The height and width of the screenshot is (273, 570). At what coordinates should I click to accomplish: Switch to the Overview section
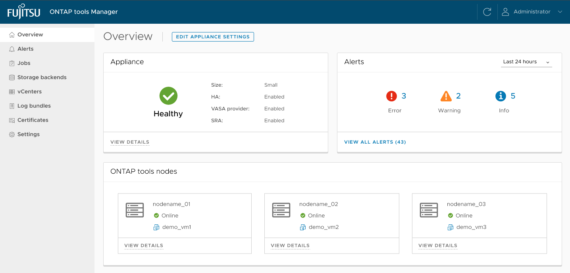pyautogui.click(x=30, y=34)
